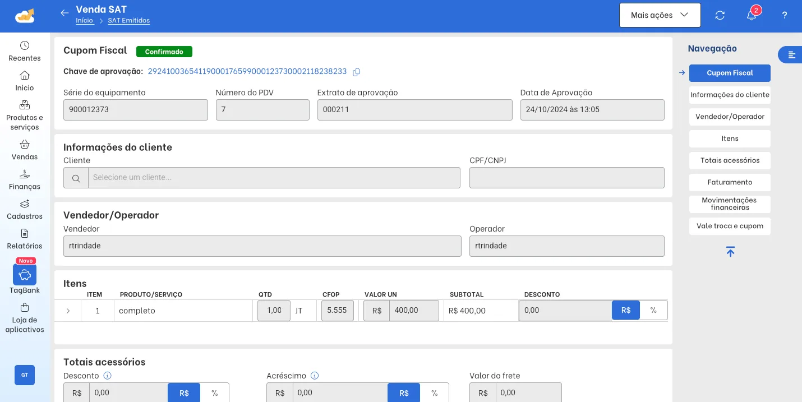Click the item Desconto value field
The image size is (802, 402).
[x=565, y=311]
